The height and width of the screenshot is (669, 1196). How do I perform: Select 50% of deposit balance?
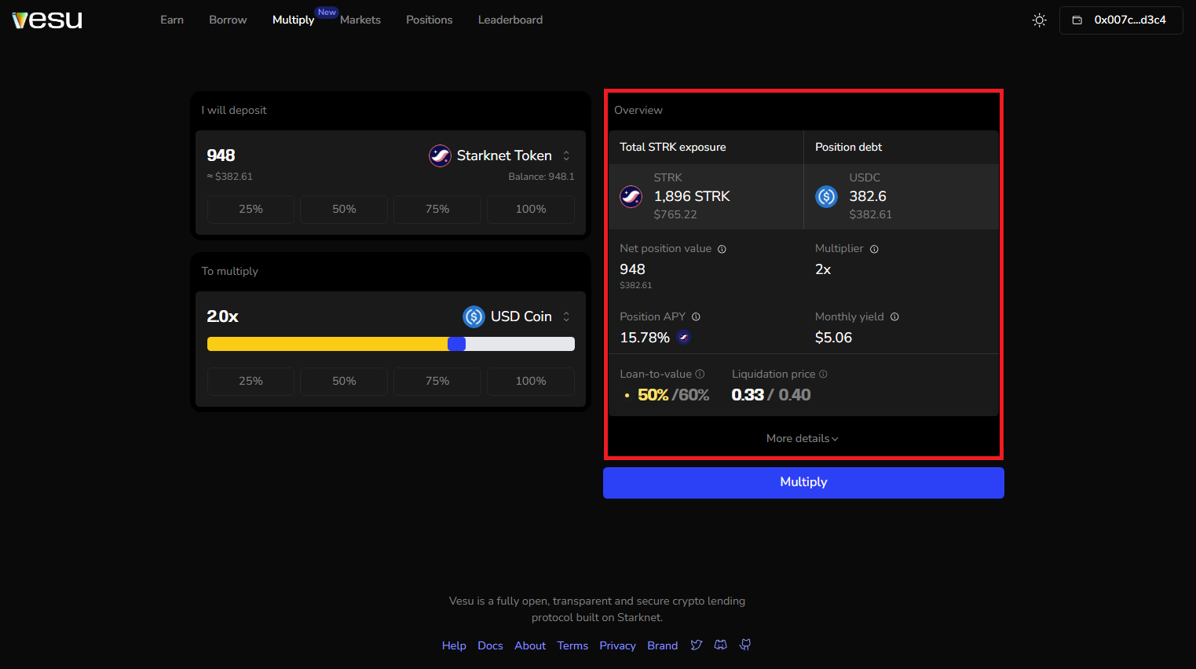(x=344, y=209)
